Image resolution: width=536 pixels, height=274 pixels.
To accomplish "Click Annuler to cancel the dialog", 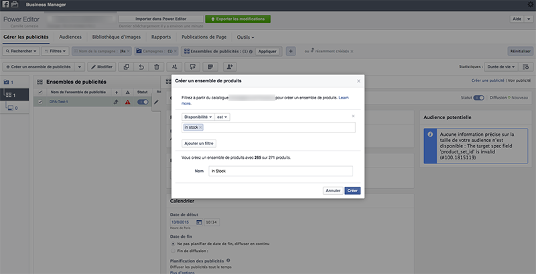I will pyautogui.click(x=333, y=191).
